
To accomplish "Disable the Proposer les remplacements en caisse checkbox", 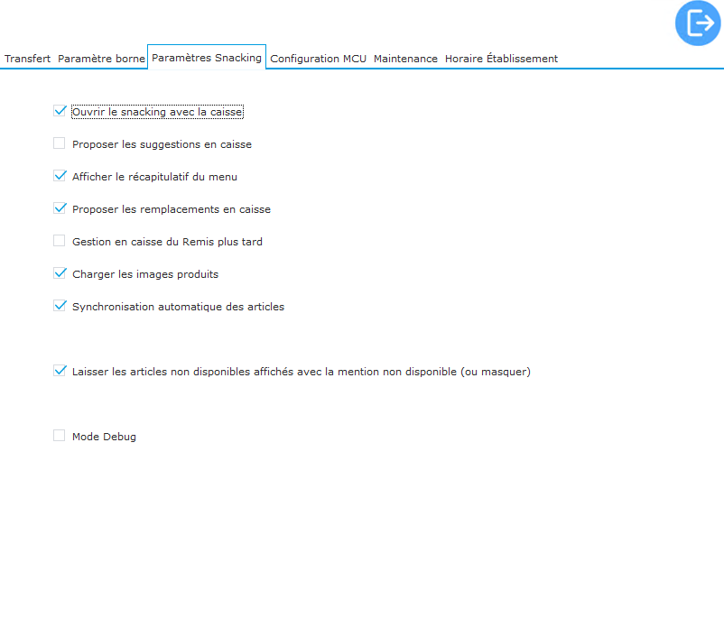I will tap(60, 208).
